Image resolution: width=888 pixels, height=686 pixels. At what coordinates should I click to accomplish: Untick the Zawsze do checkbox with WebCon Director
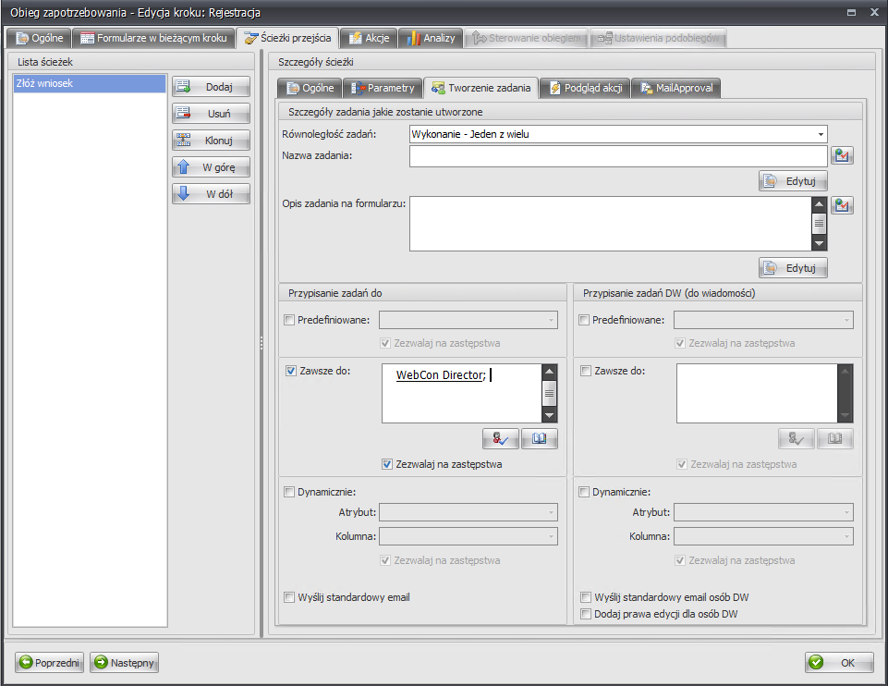(291, 371)
